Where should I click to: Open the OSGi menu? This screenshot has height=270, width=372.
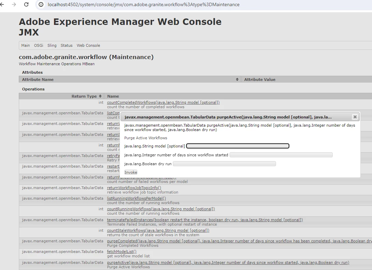[39, 45]
